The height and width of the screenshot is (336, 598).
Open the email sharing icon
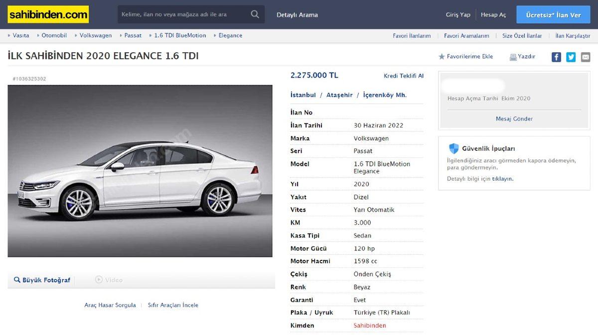tap(585, 57)
